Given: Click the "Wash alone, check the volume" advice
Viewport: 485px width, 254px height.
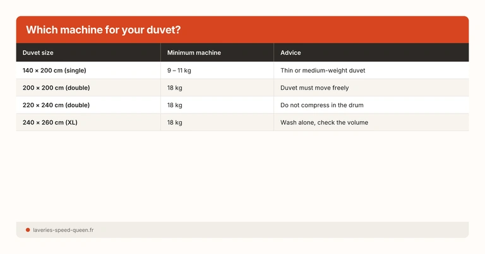Looking at the screenshot, I should pyautogui.click(x=324, y=122).
